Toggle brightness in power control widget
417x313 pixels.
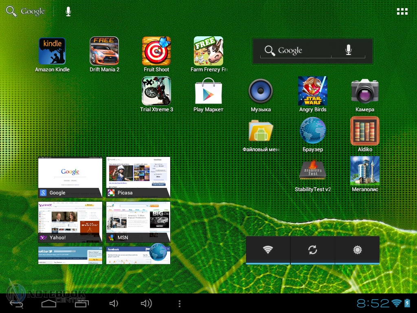tap(358, 250)
